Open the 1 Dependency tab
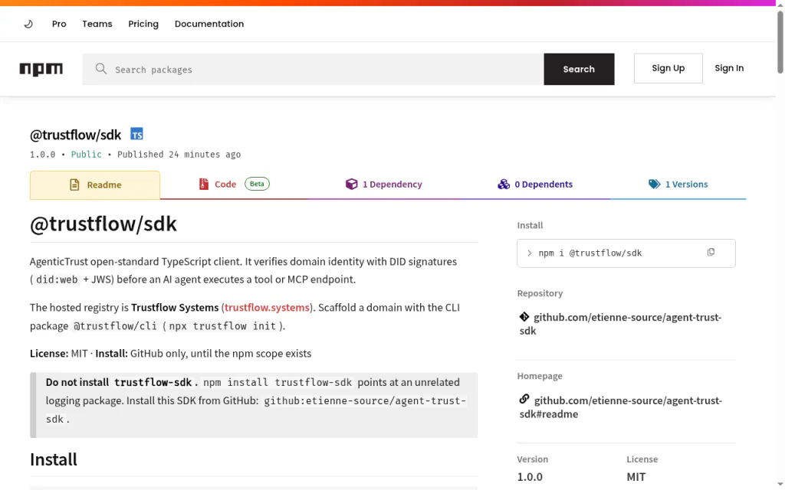Screen dimensions: 785x490 click(384, 185)
